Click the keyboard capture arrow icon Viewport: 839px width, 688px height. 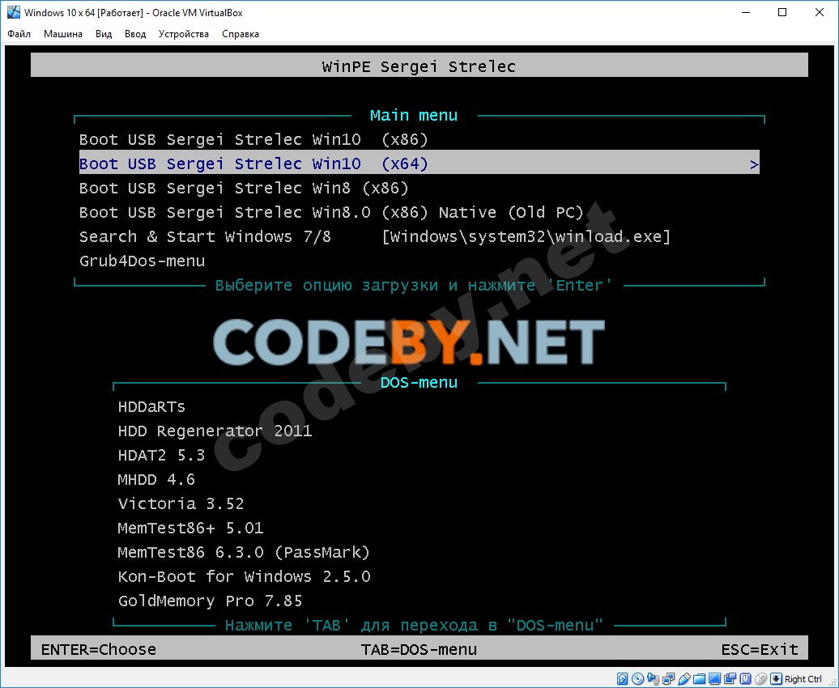[776, 679]
